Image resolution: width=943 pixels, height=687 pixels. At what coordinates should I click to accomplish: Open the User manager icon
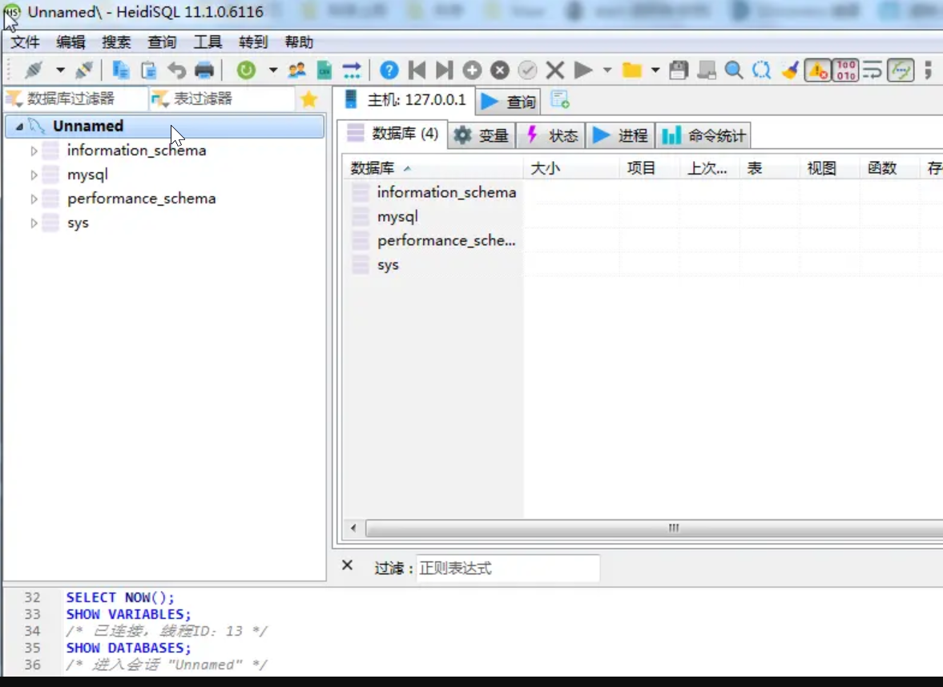tap(296, 70)
